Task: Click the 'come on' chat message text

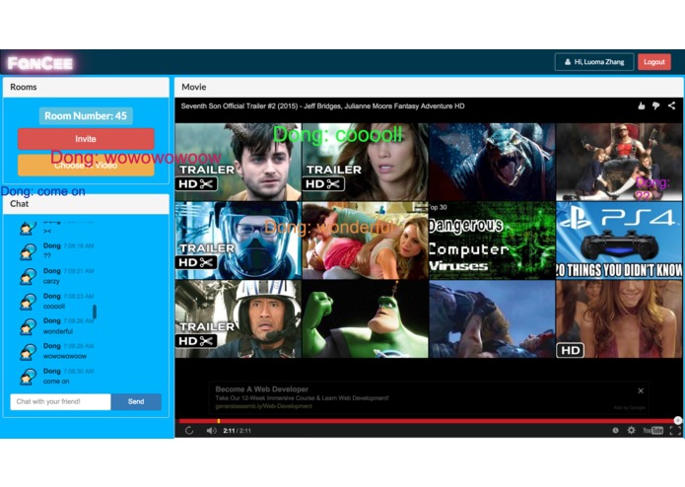Action: tap(56, 382)
